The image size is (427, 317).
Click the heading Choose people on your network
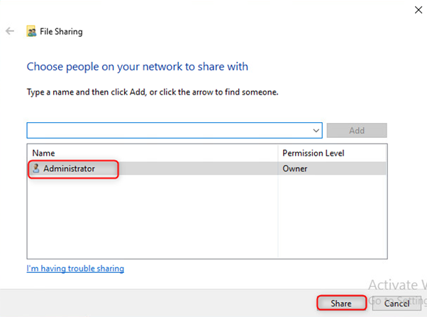pyautogui.click(x=138, y=67)
